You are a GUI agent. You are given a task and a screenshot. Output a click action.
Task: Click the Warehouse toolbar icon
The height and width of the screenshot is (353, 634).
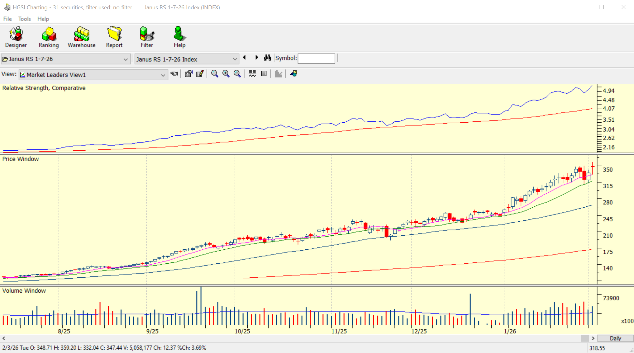click(x=81, y=37)
